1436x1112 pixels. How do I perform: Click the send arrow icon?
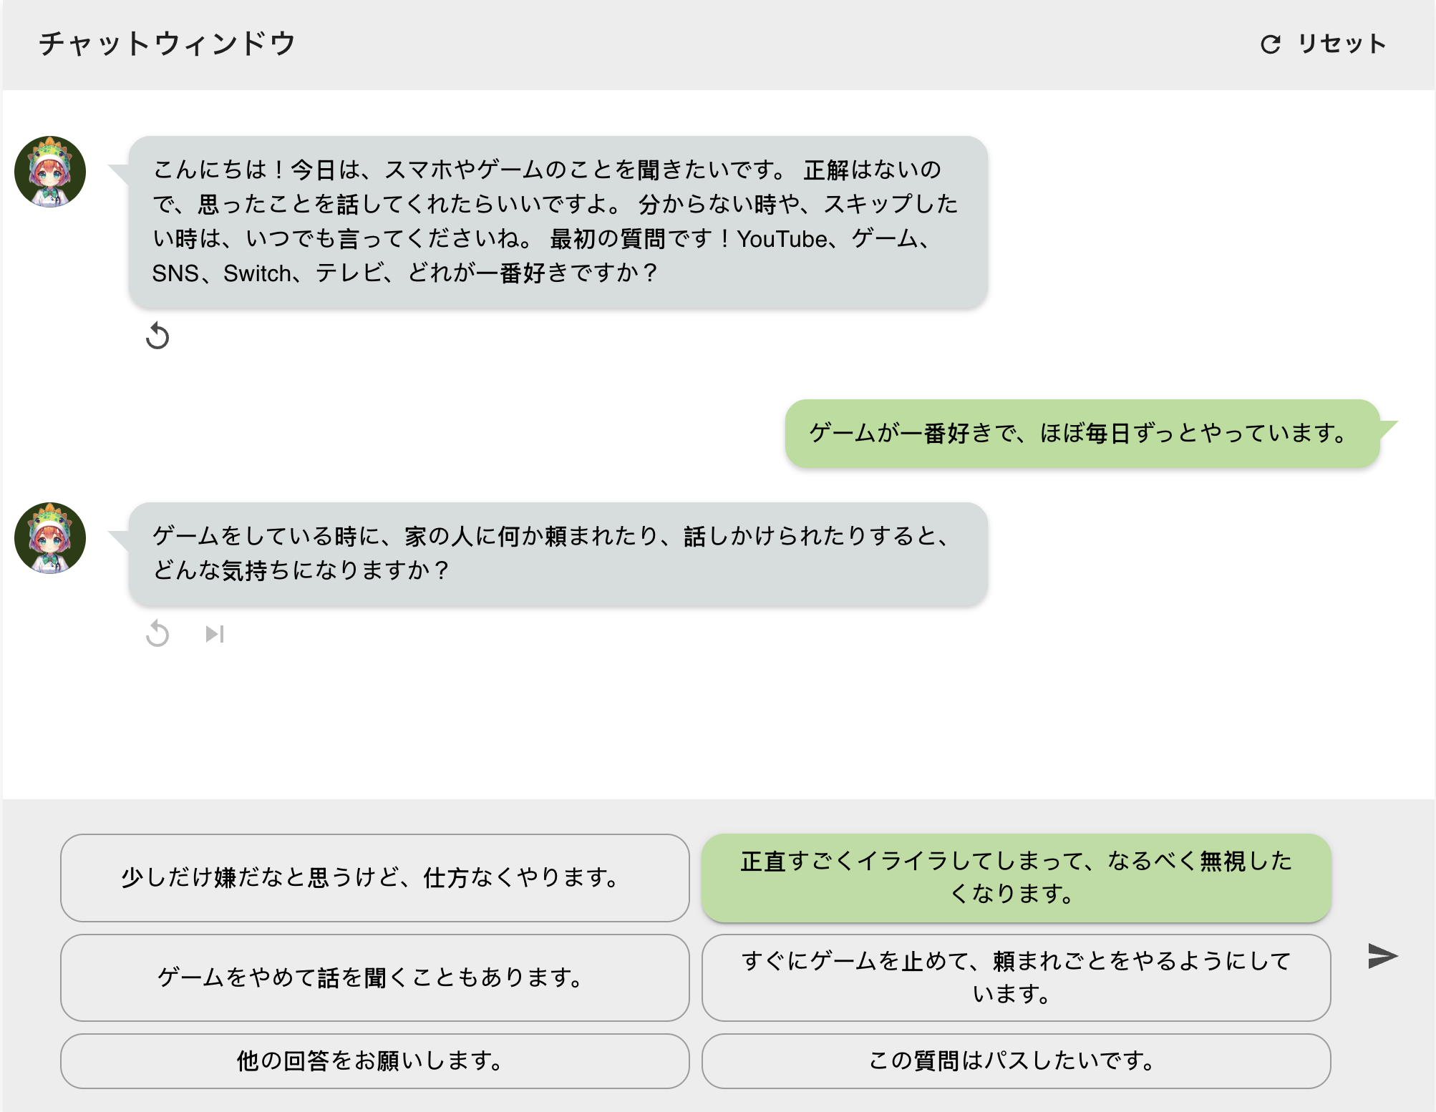click(x=1382, y=956)
